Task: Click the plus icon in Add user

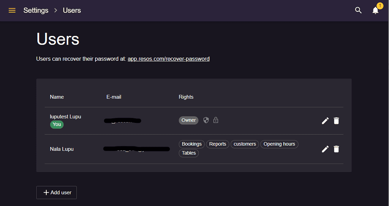Action: coord(46,193)
